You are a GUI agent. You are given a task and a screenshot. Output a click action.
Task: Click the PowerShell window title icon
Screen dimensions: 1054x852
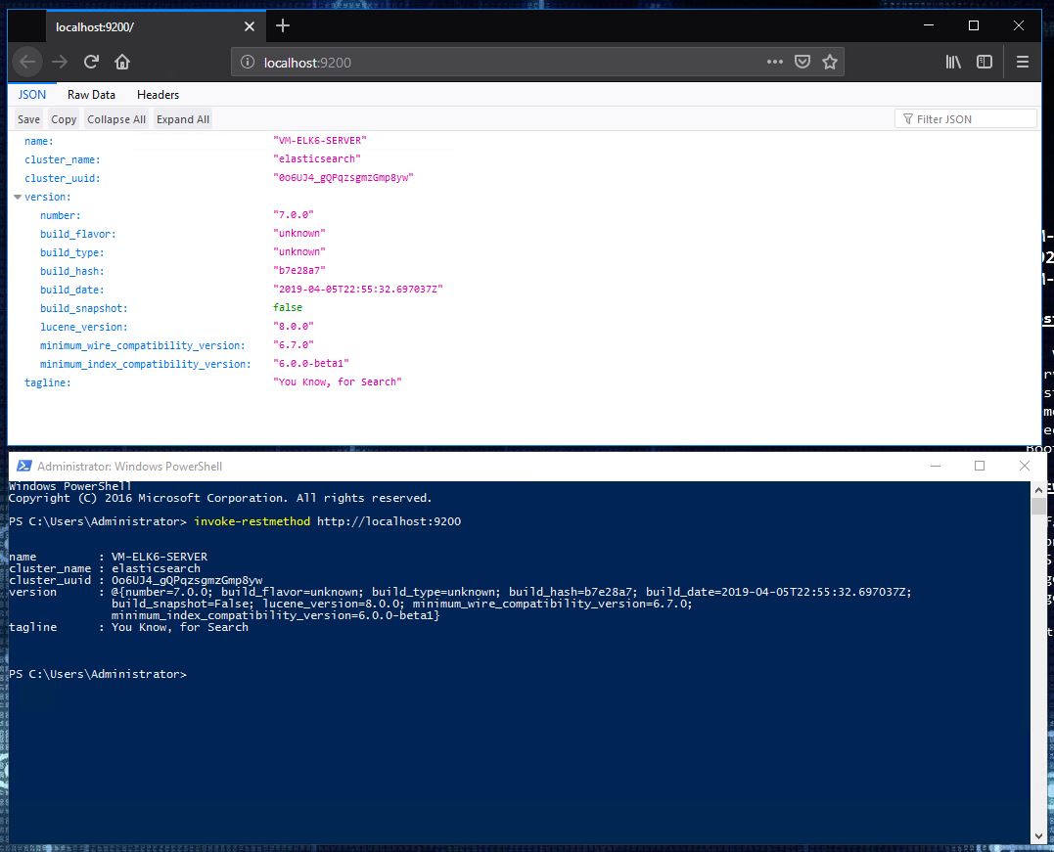[x=24, y=466]
